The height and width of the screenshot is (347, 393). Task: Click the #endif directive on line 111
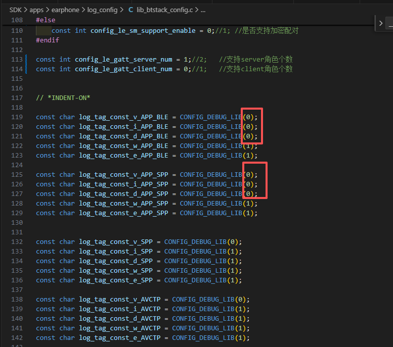click(x=48, y=40)
